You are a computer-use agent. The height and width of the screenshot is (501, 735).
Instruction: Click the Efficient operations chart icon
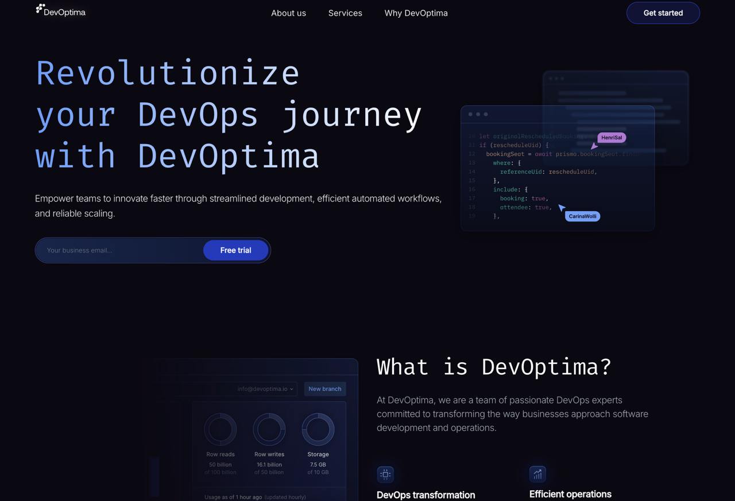click(x=537, y=473)
